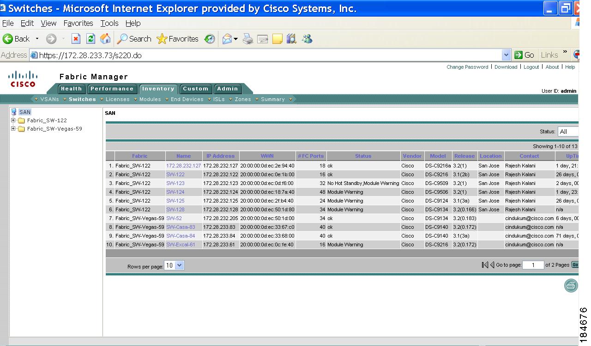Viewport: 591px width, 346px height.
Task: Sort the table by the Fabric column header
Action: click(x=140, y=156)
